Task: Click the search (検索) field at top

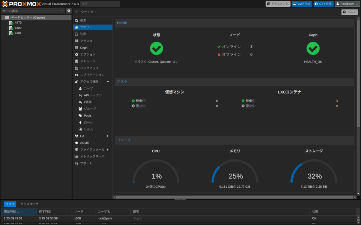Action: (100, 4)
